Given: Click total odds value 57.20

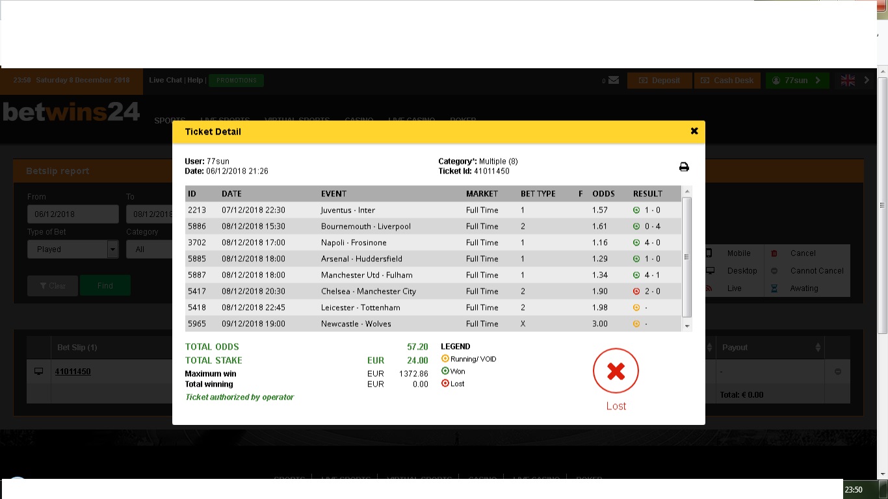Looking at the screenshot, I should pos(417,347).
